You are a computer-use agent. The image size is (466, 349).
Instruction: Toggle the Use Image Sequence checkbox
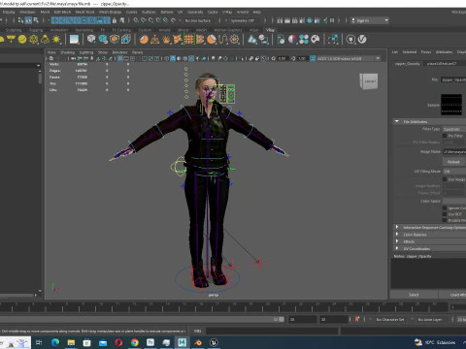pos(445,179)
